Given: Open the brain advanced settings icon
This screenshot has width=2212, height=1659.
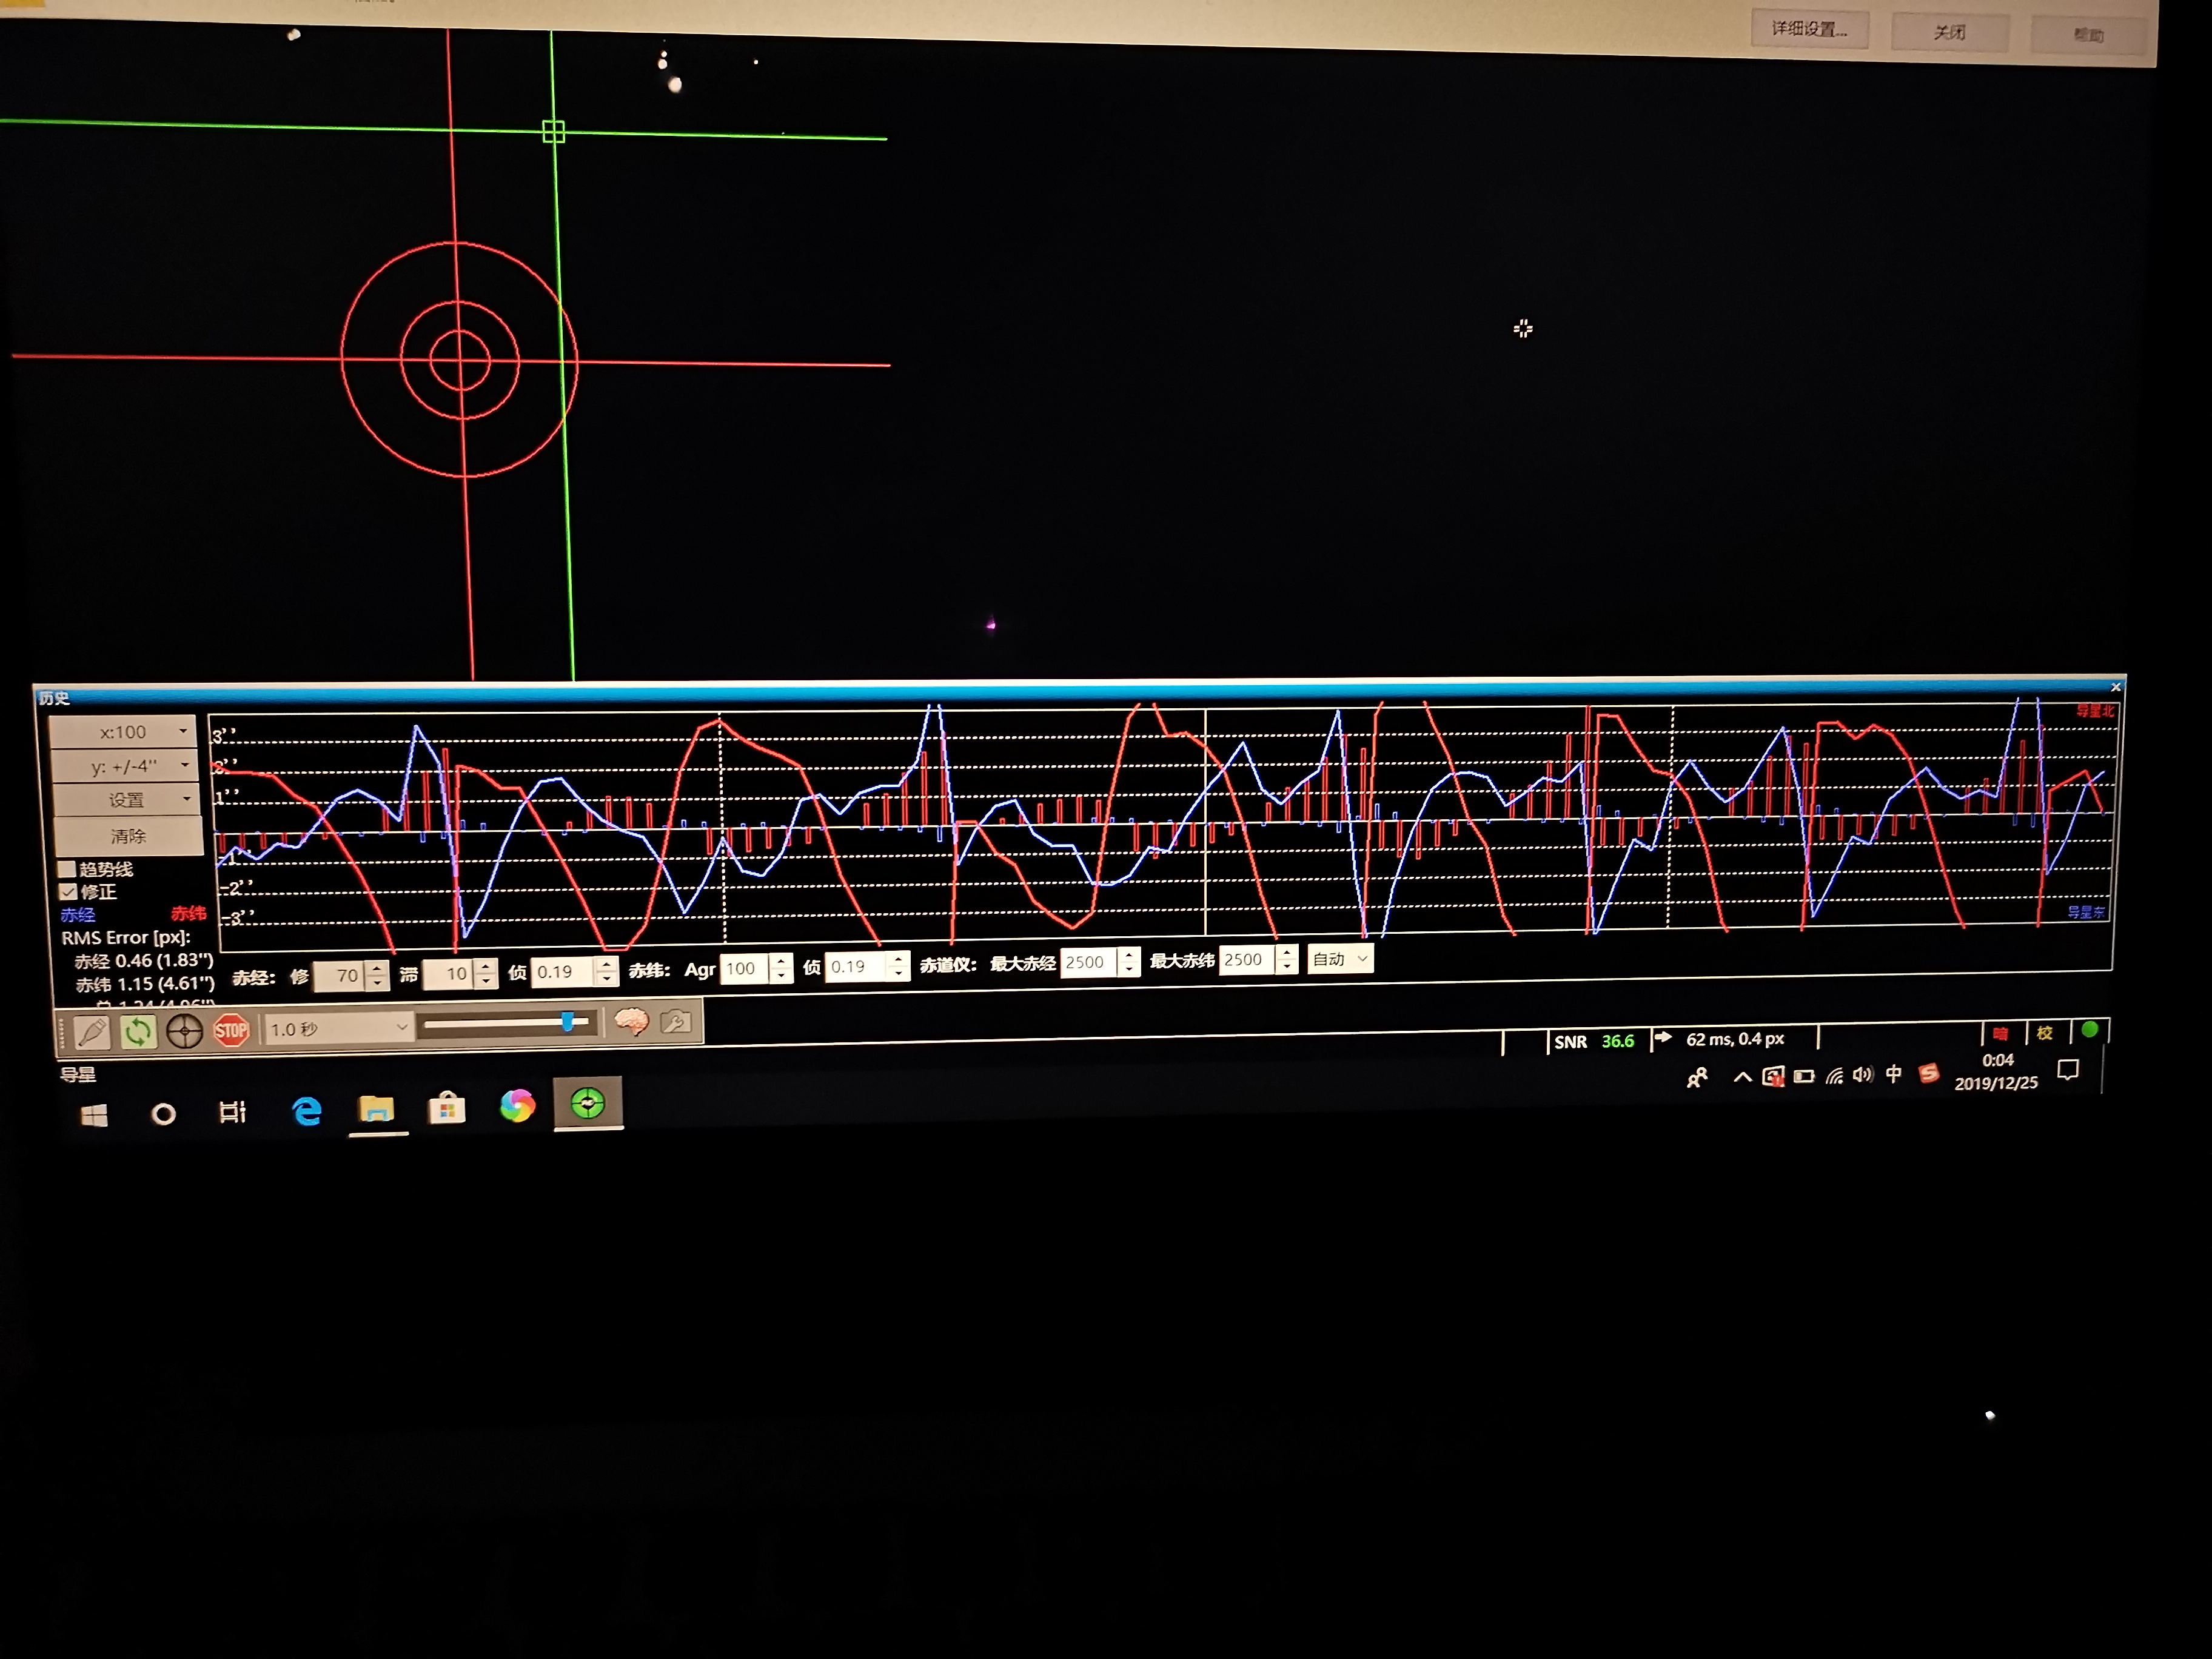Looking at the screenshot, I should (x=631, y=1022).
